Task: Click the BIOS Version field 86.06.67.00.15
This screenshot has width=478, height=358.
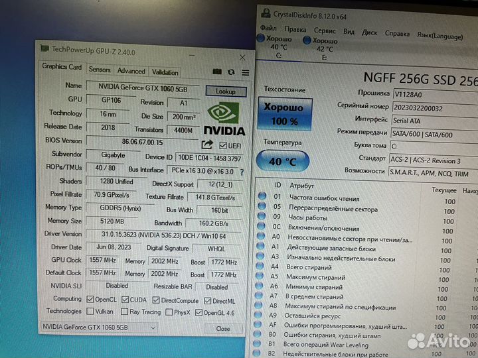Action: 142,142
